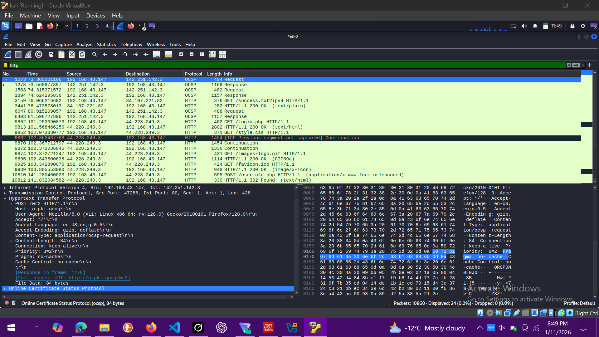Screen dimensions: 599x337
Task: Select packet 9802 GET /login.php row
Action: [291, 122]
